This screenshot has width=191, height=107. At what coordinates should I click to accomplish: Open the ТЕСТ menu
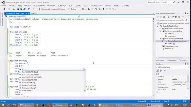pyautogui.click(x=86, y=6)
